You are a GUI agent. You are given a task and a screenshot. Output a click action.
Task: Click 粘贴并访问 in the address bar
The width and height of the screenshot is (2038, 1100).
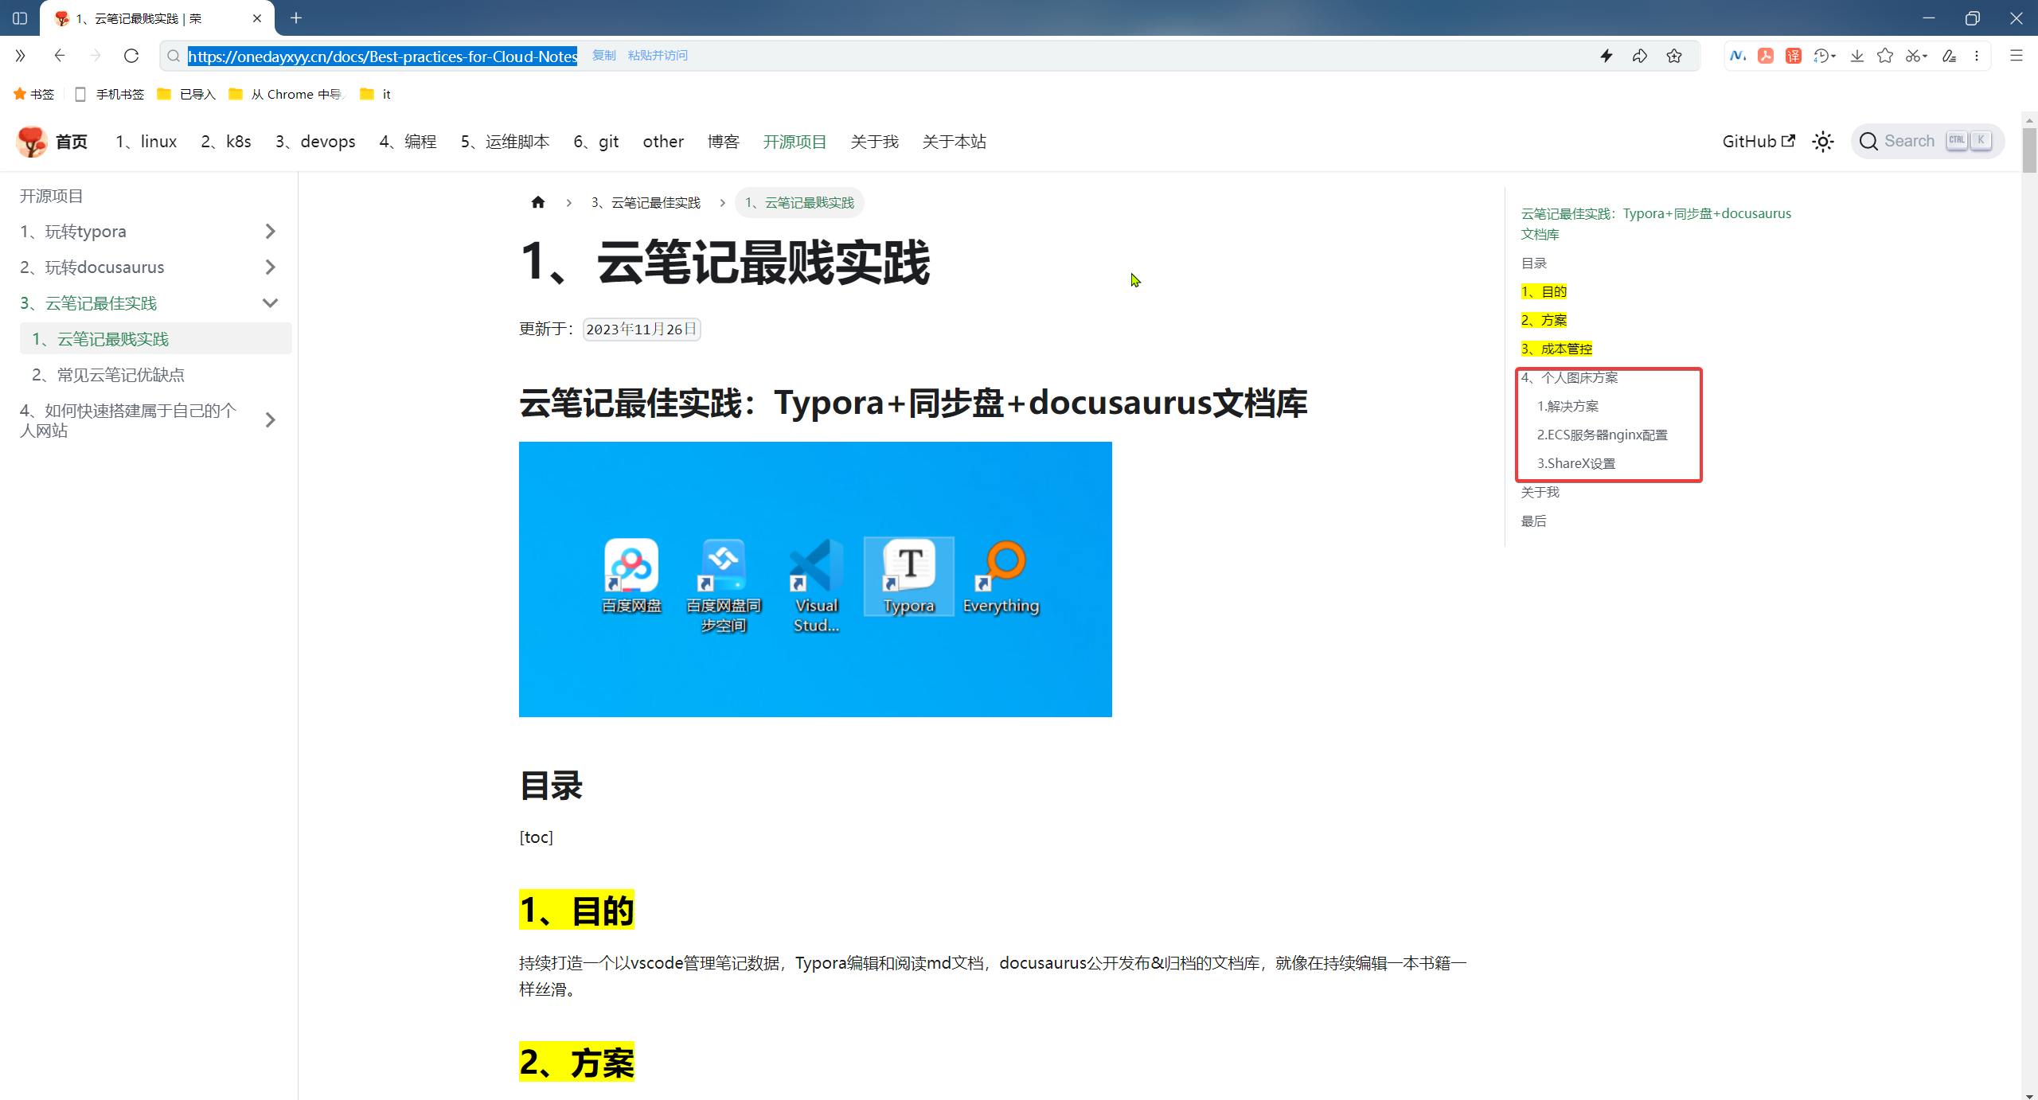pos(658,56)
